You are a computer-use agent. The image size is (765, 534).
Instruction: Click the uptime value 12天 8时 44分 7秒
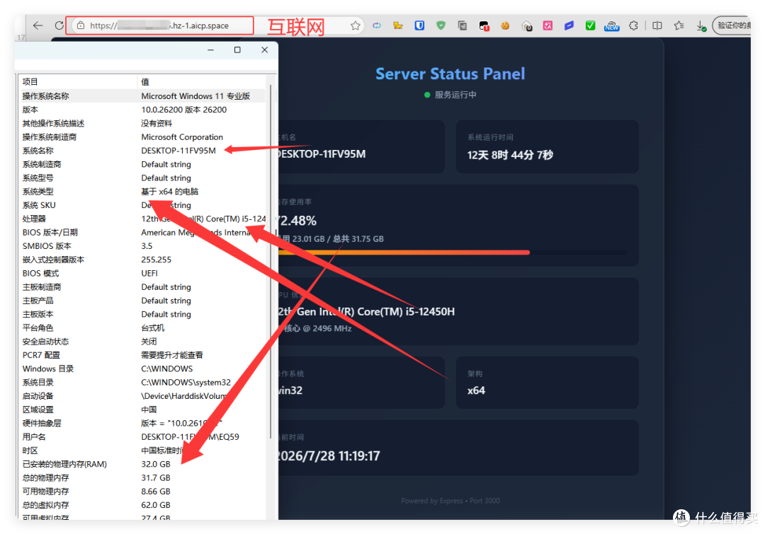(x=510, y=155)
